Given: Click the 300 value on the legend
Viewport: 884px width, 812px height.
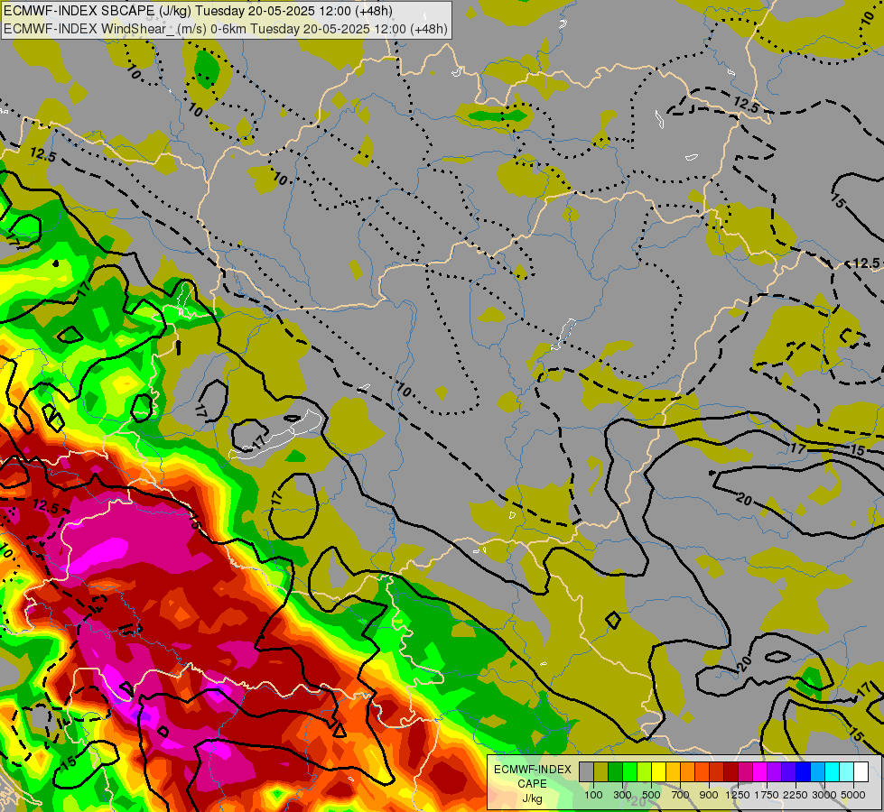Looking at the screenshot, I should 622,795.
